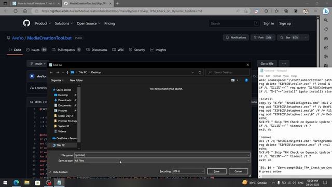332x187 pixels.
Task: Open Notepad from the taskbar
Action: point(59,182)
